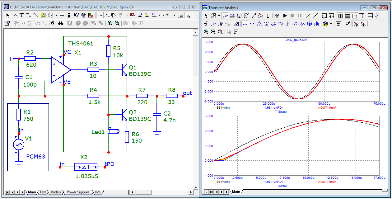Viewport: 392px width, 199px height.
Task: Toggle horizontal grid lines in plot
Action: pos(347,16)
